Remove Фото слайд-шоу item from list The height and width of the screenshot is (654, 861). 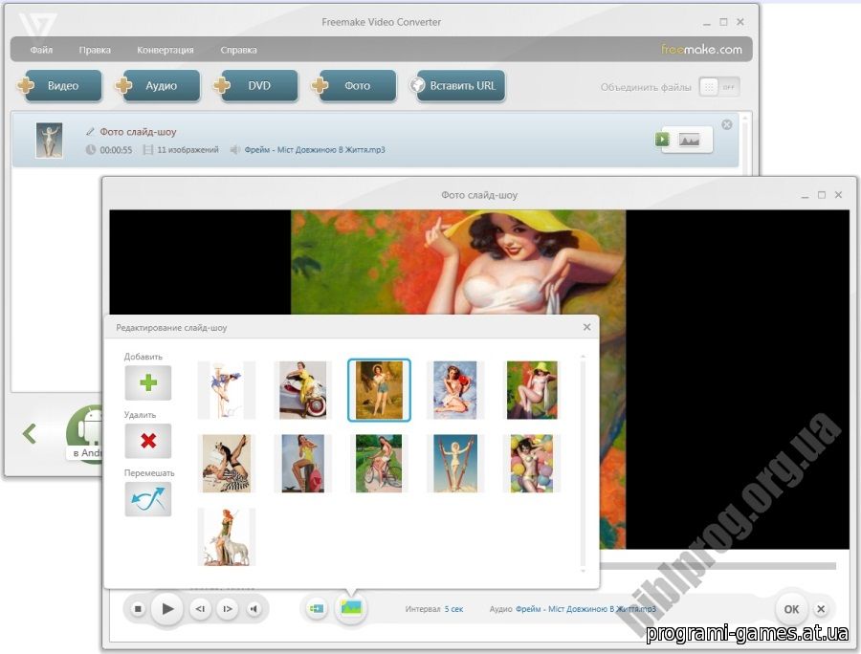[x=727, y=124]
